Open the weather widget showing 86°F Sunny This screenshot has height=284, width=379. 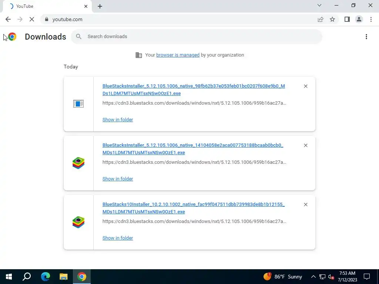pos(283,277)
